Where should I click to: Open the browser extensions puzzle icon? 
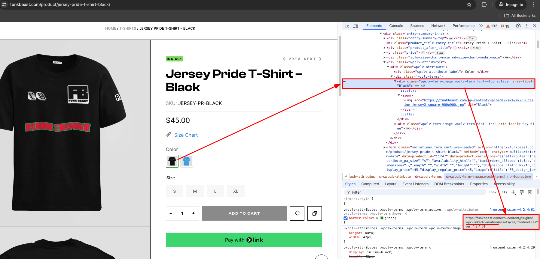[484, 4]
